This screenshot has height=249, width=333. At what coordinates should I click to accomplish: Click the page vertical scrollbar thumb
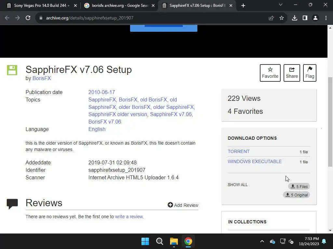click(330, 122)
